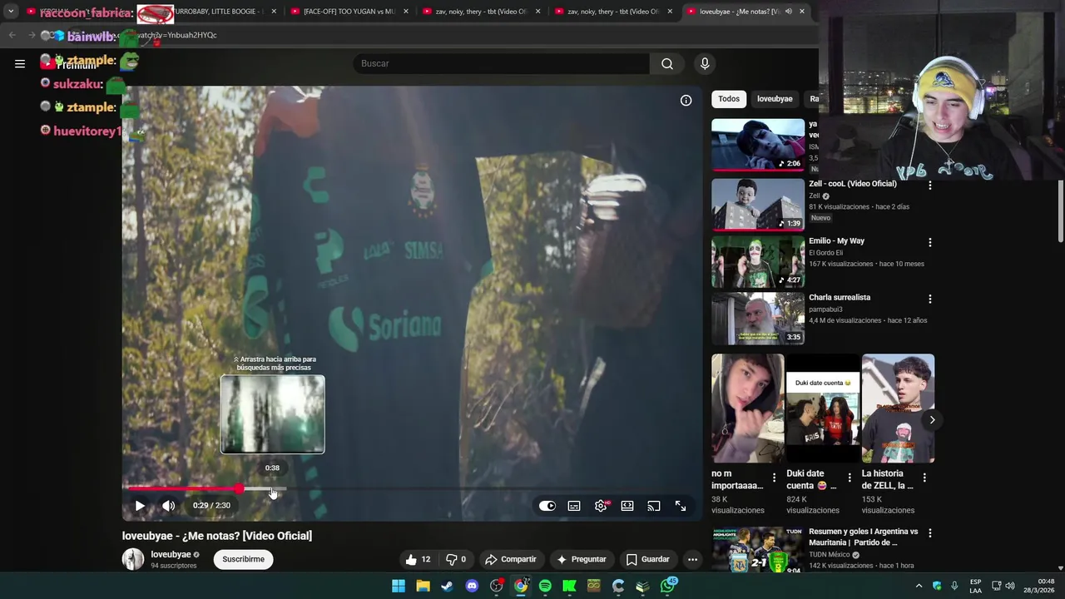
Task: Open Spotify from the taskbar
Action: pyautogui.click(x=545, y=586)
